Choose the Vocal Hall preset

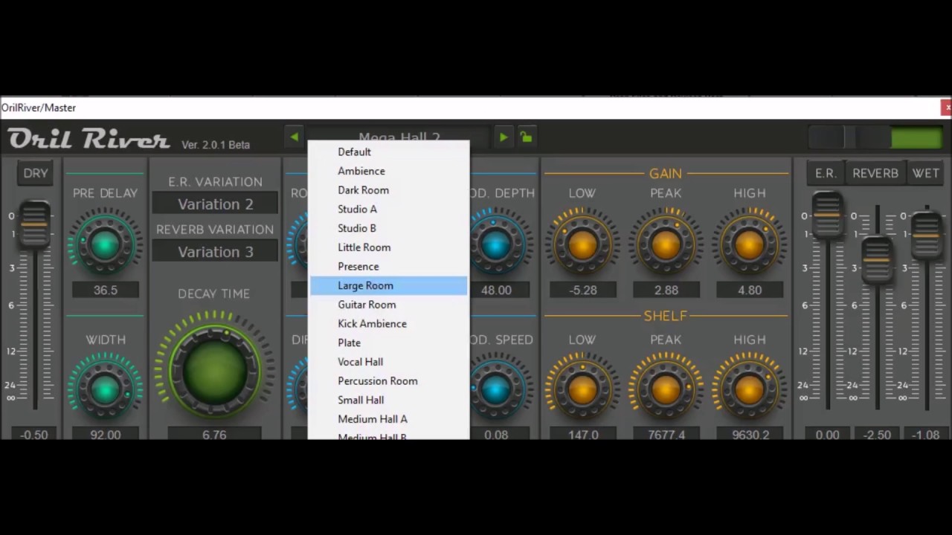389,362
